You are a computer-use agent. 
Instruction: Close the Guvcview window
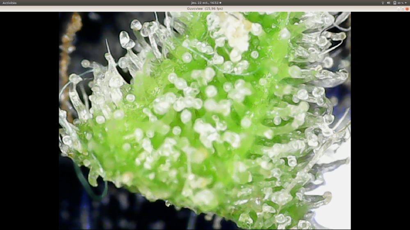[407, 9]
